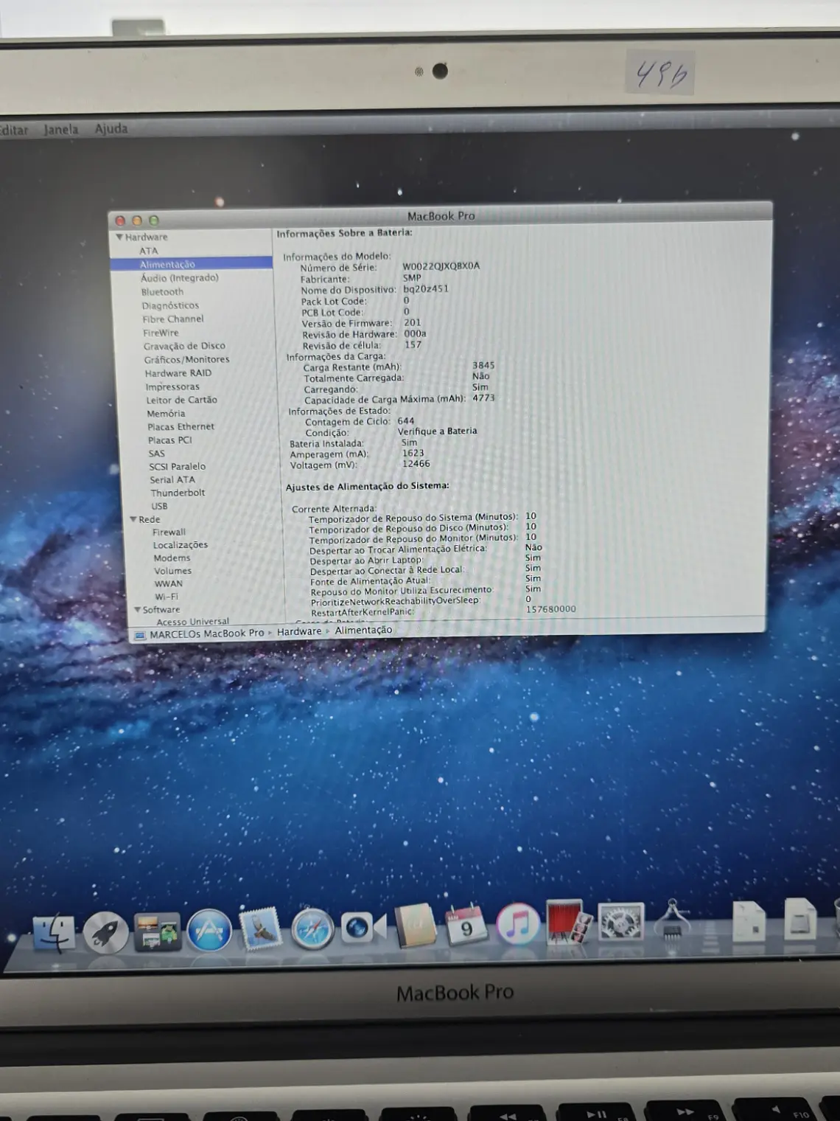
Task: Select Impressoras in the sidebar
Action: tap(172, 387)
